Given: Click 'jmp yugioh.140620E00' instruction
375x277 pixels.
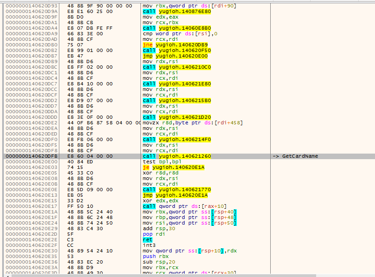Looking at the screenshot, I should click(175, 56).
